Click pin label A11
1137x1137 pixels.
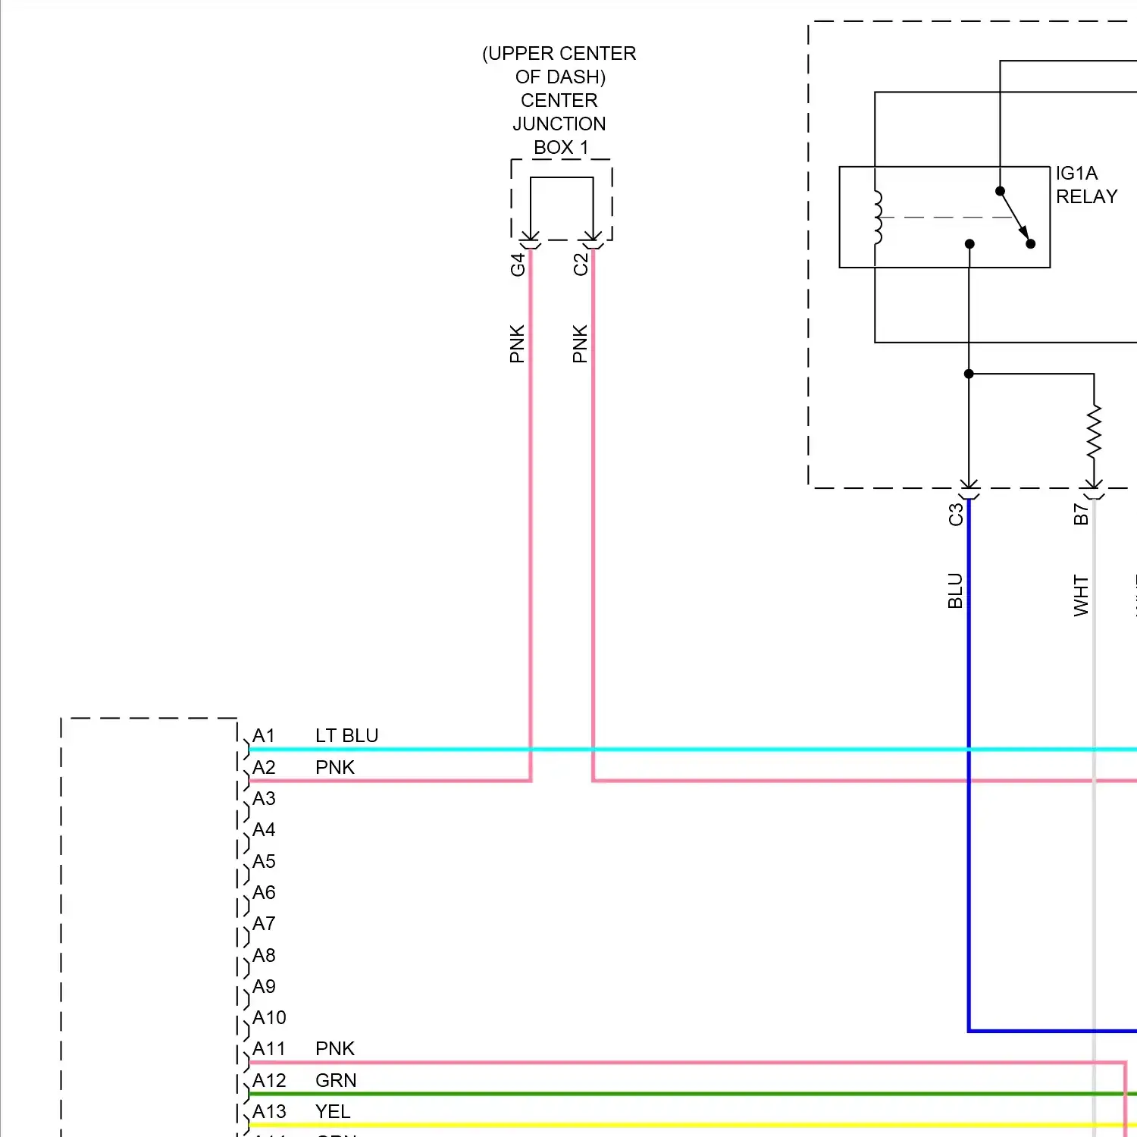[x=269, y=1049]
